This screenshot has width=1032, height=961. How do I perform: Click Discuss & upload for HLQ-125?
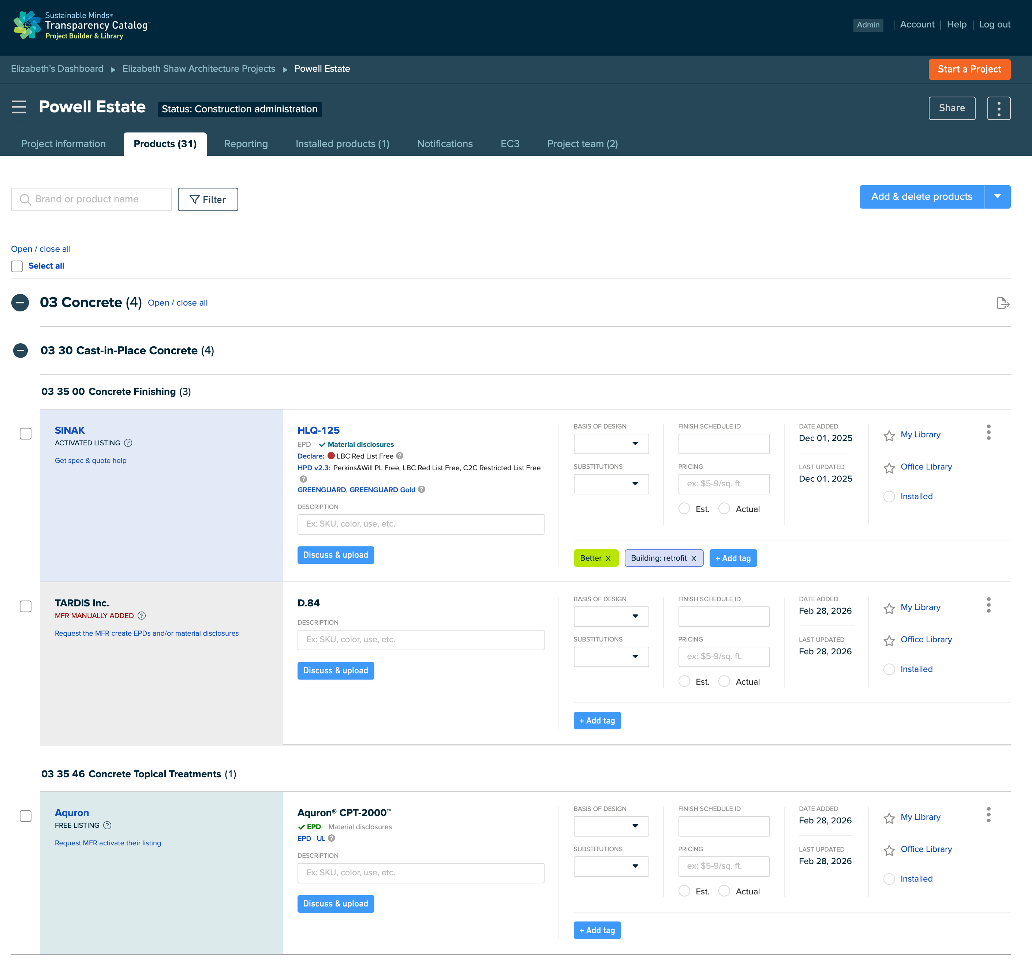[x=335, y=555]
